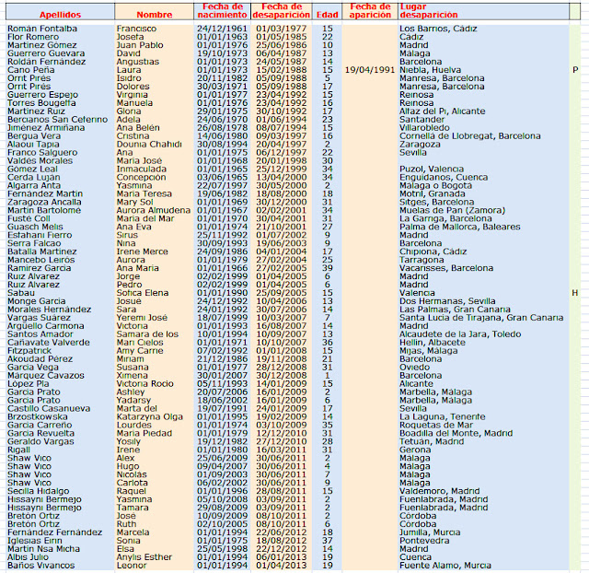
Task: Select place 'Alcaudete de la Jara, Toledo'
Action: click(x=460, y=334)
